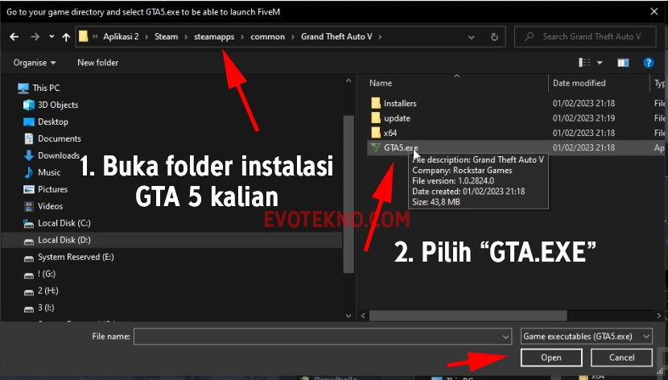Open the Game executables file type dropdown
This screenshot has height=380, width=668.
point(586,336)
